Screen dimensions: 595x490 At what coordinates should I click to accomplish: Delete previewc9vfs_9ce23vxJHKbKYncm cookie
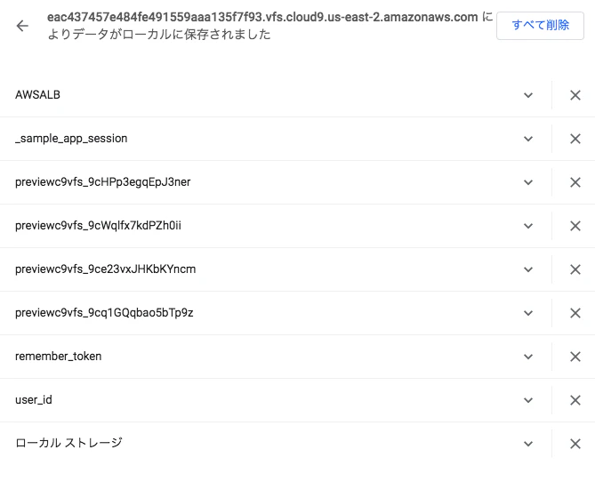coord(575,269)
